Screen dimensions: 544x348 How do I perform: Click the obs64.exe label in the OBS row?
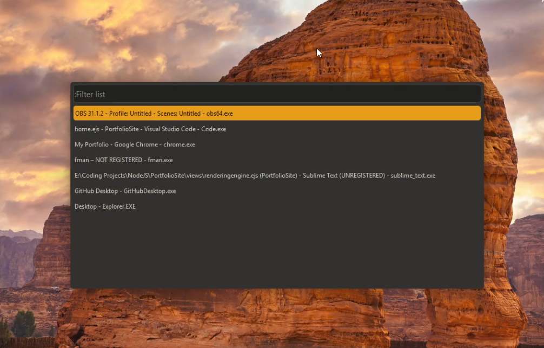pos(219,113)
